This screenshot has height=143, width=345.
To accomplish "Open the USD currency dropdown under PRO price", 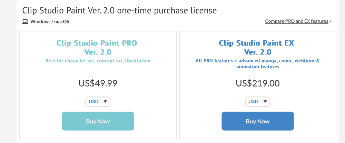I will coord(98,102).
